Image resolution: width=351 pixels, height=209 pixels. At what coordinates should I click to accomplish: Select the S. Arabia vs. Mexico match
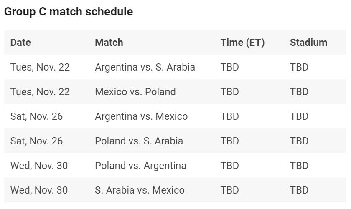tap(140, 190)
